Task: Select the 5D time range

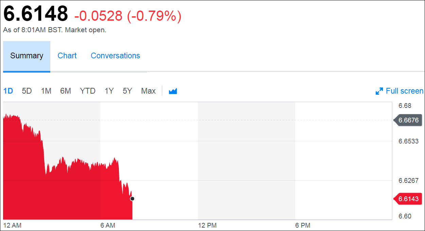Action: click(x=27, y=91)
